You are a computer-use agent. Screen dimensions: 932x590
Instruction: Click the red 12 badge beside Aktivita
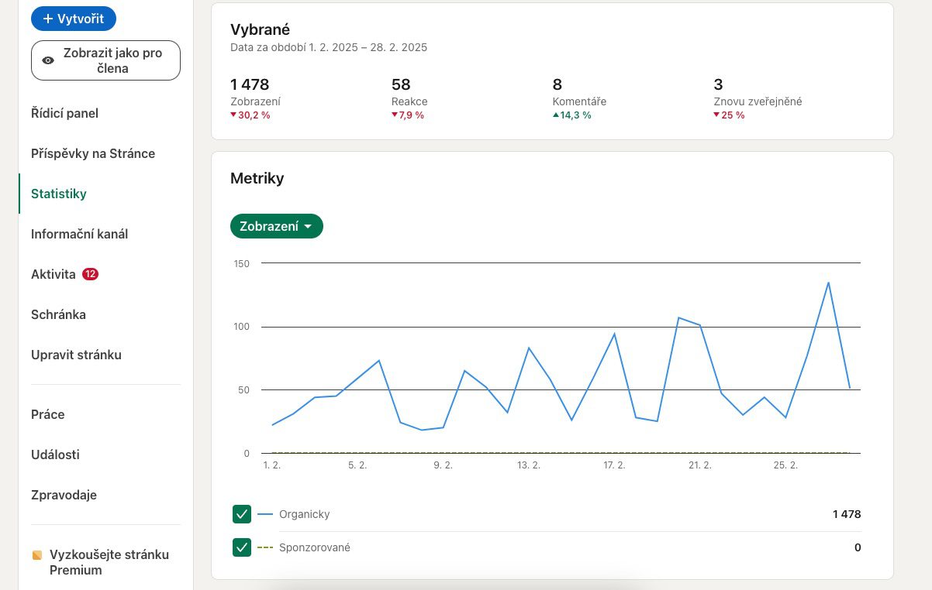(90, 274)
